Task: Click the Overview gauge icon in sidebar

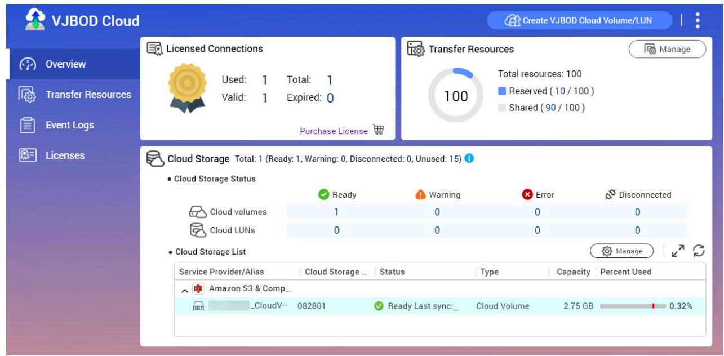Action: 28,64
